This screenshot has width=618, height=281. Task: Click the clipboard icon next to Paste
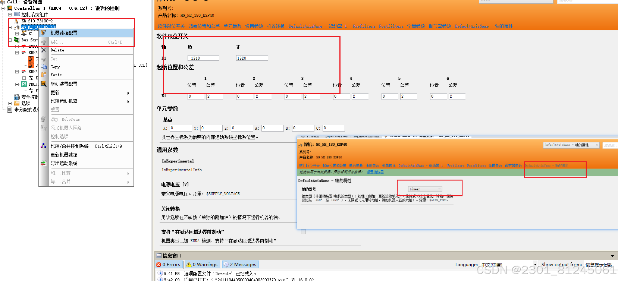click(x=44, y=75)
